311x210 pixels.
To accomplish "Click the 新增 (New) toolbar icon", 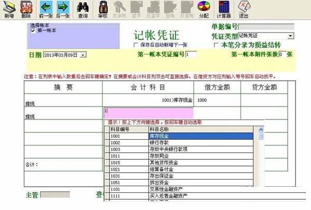I will (9, 9).
